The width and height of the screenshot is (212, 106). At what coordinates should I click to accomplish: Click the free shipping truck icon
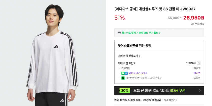[x=192, y=24]
